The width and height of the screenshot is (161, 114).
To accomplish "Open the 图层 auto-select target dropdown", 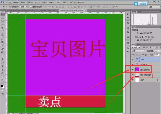I will point(24,7).
